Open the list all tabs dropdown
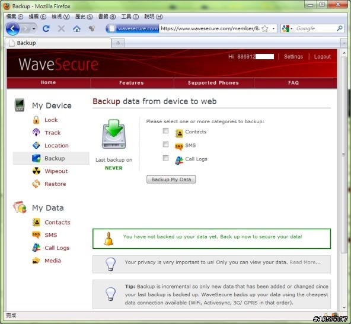Viewport: 351px width, 324px height. (x=344, y=43)
